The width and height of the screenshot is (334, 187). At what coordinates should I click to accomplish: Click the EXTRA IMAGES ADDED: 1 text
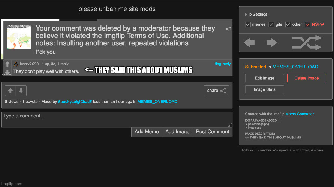coord(262,120)
